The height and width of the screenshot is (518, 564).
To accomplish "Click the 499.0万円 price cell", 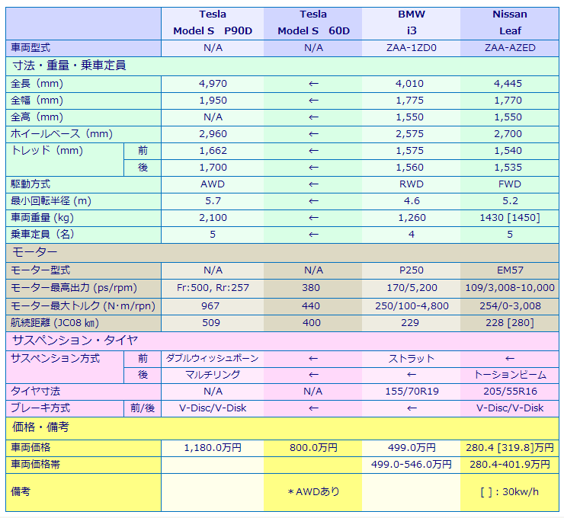I will pos(411,448).
